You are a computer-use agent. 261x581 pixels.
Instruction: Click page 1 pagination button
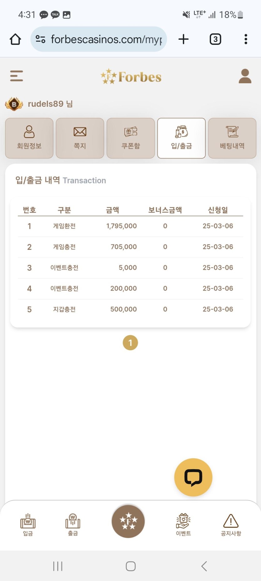pos(130,343)
